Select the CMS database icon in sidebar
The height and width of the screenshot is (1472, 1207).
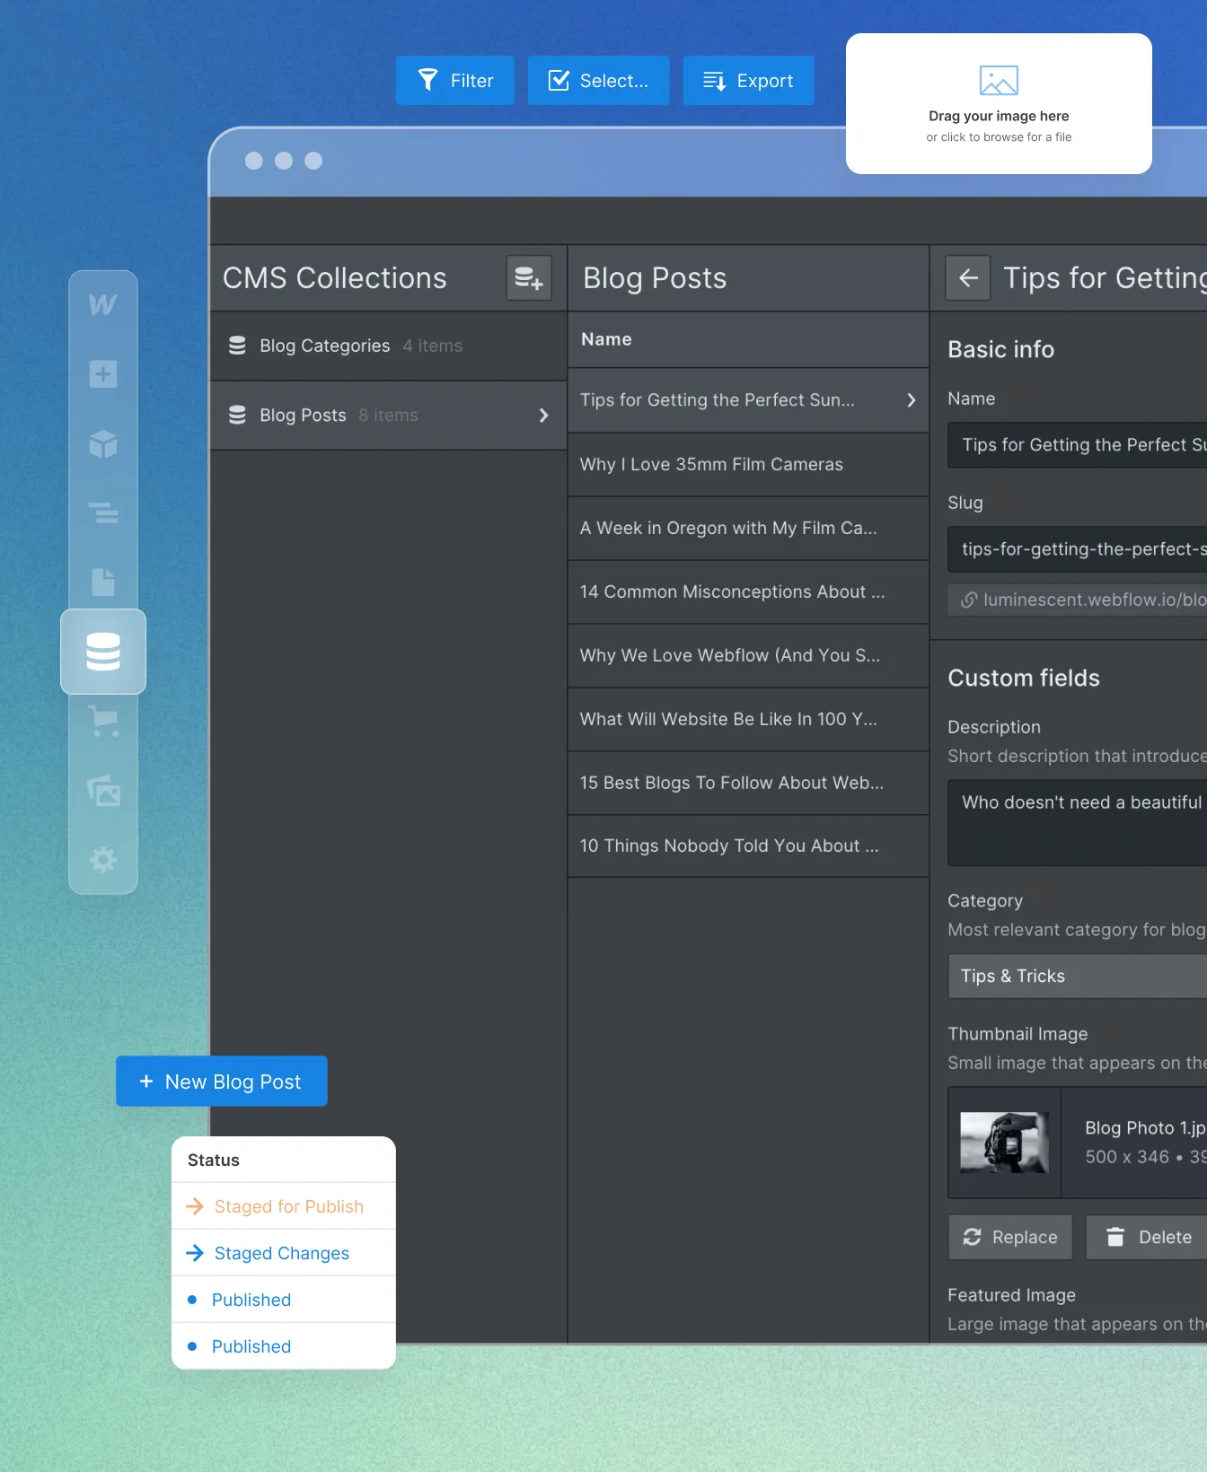(x=103, y=652)
